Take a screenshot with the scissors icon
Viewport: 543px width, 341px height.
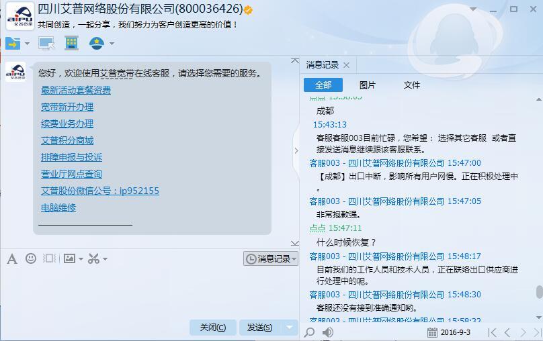[x=94, y=258]
